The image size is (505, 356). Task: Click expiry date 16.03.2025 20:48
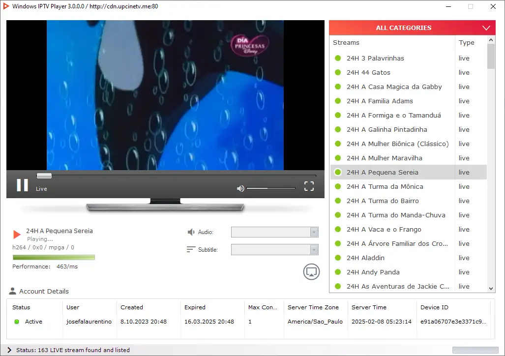209,322
